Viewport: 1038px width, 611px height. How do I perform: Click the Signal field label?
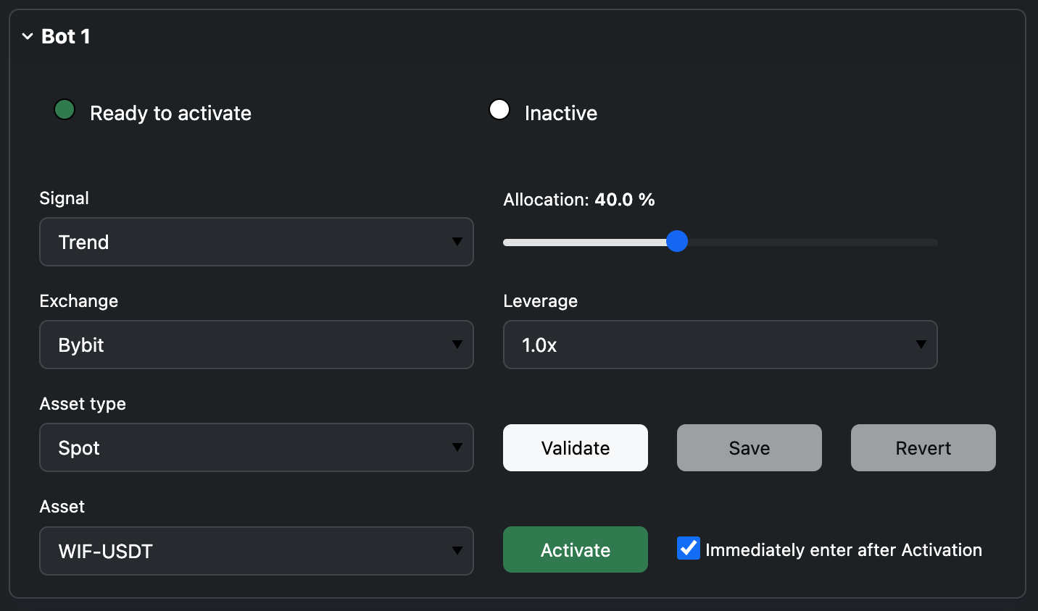65,198
